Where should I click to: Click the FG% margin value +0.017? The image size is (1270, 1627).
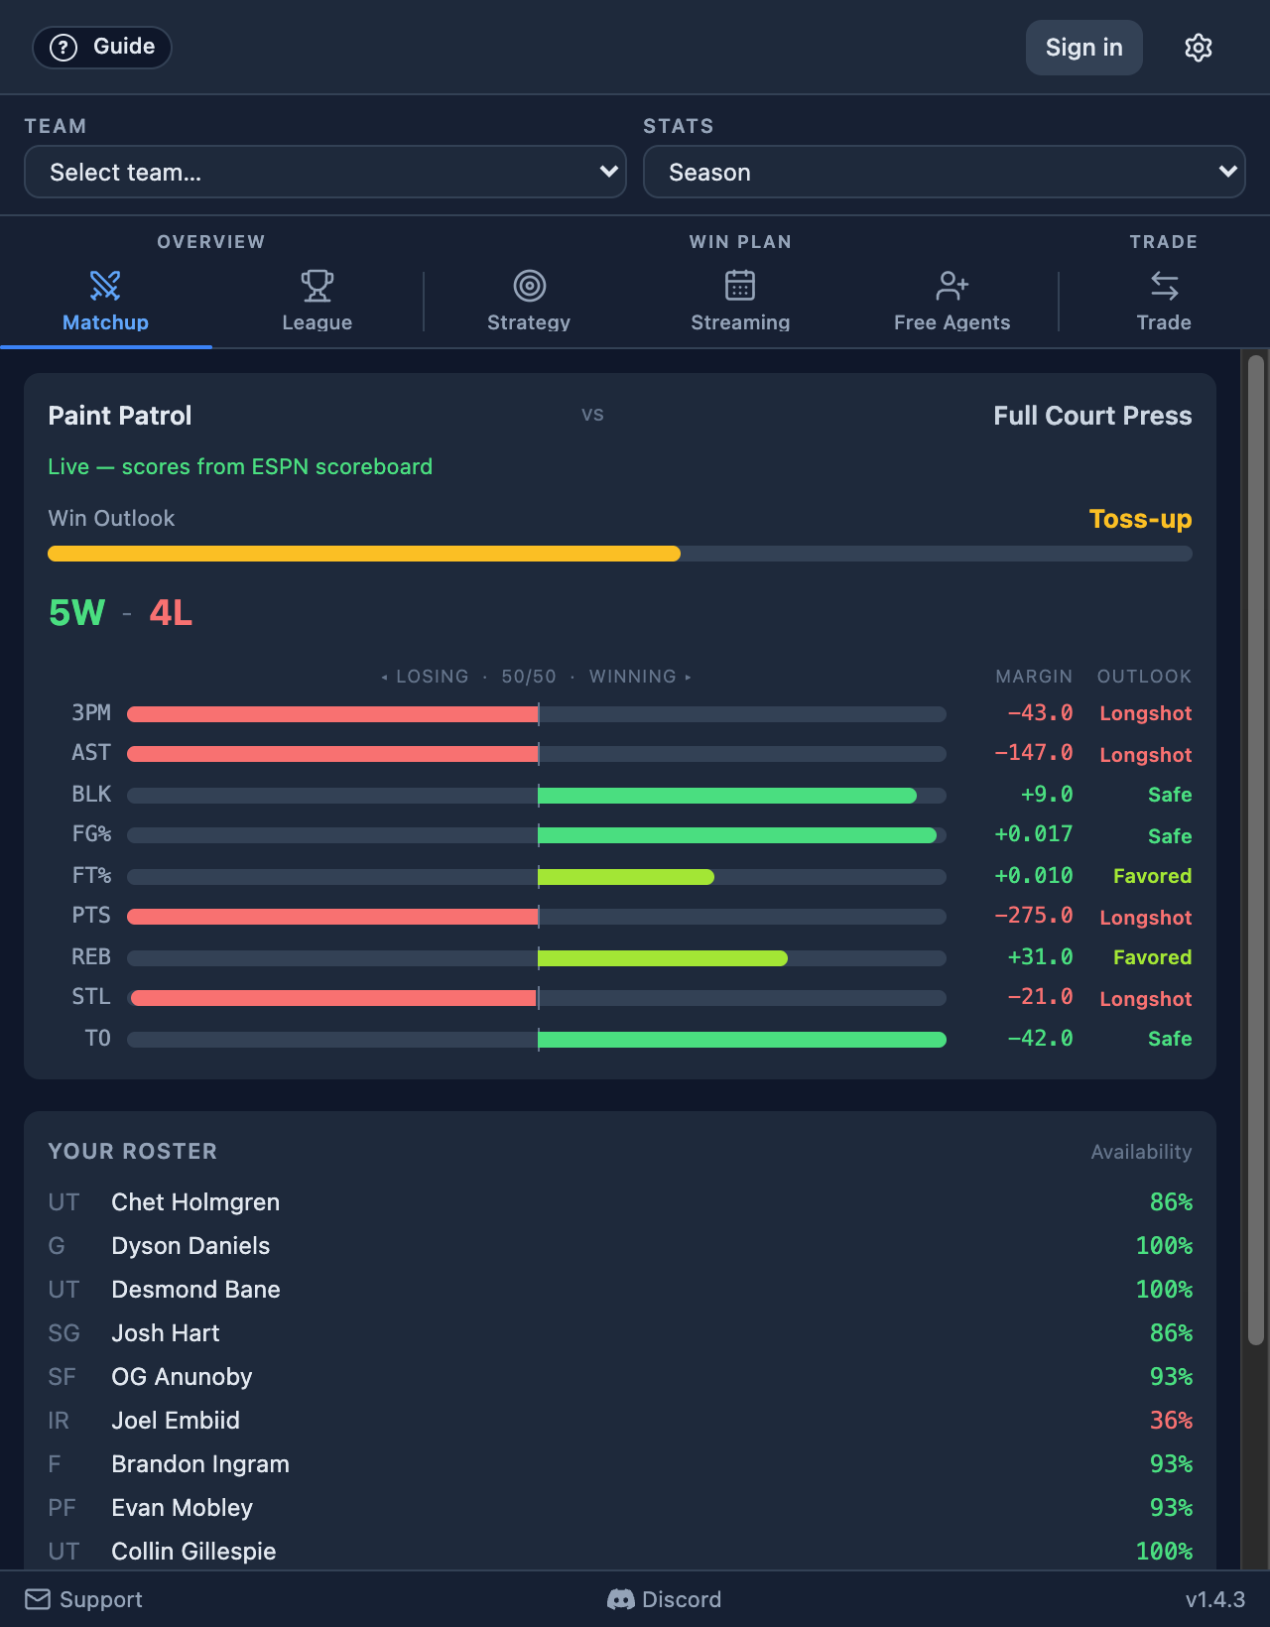pos(1034,835)
